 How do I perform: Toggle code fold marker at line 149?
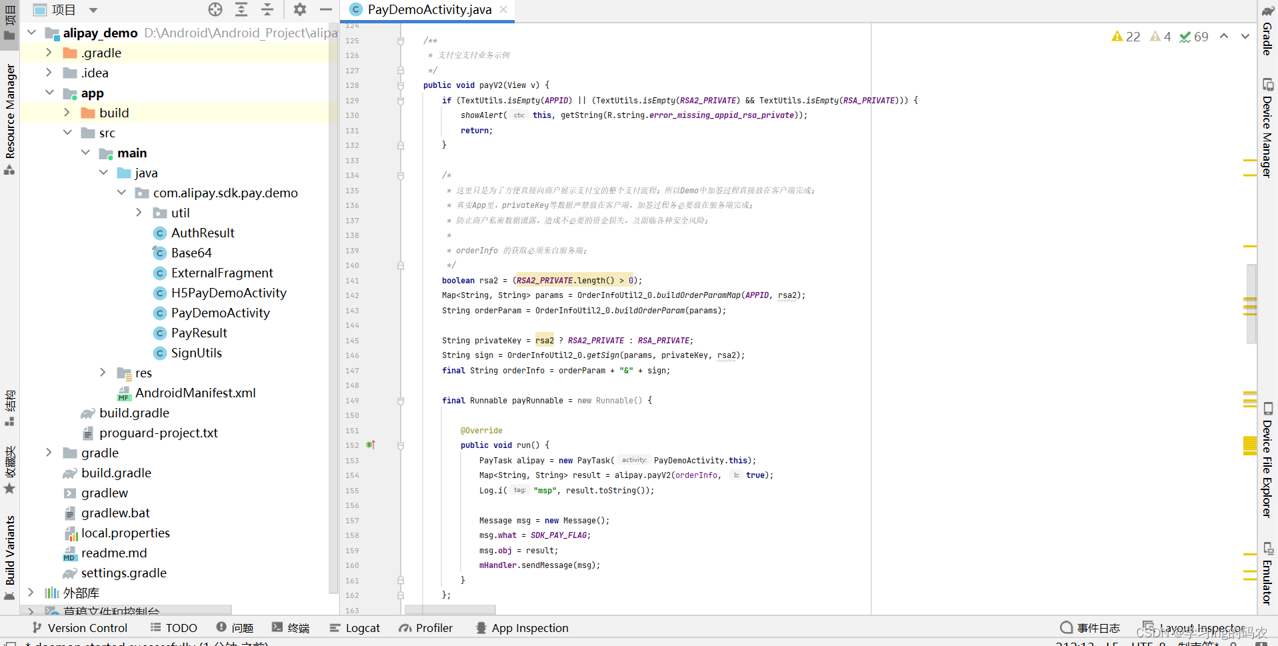(x=401, y=401)
